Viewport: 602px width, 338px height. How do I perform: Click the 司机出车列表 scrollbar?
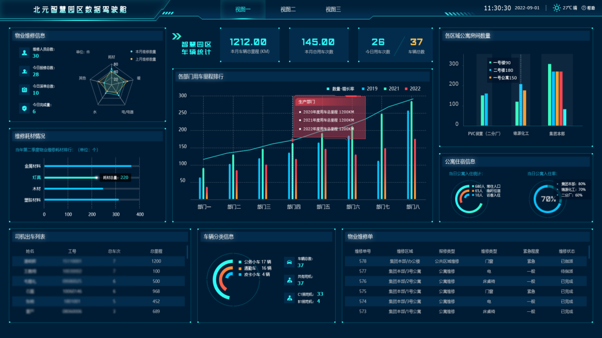pyautogui.click(x=187, y=252)
